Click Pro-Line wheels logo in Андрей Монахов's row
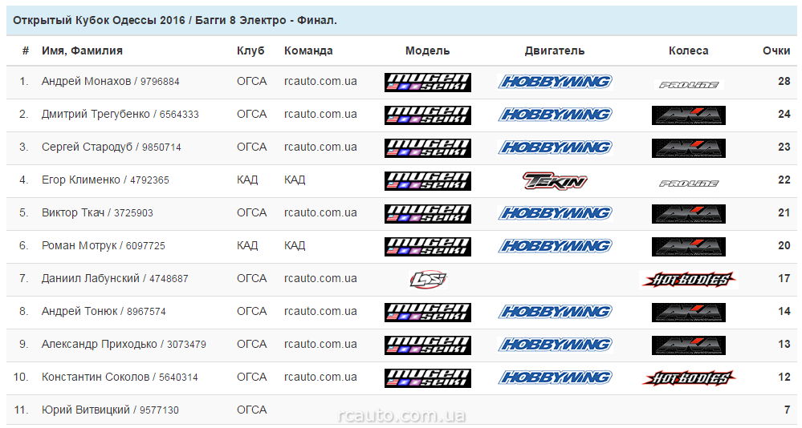802x428 pixels. [x=688, y=83]
